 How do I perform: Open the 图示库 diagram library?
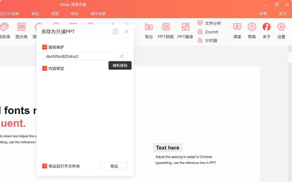pyautogui.click(x=21, y=30)
